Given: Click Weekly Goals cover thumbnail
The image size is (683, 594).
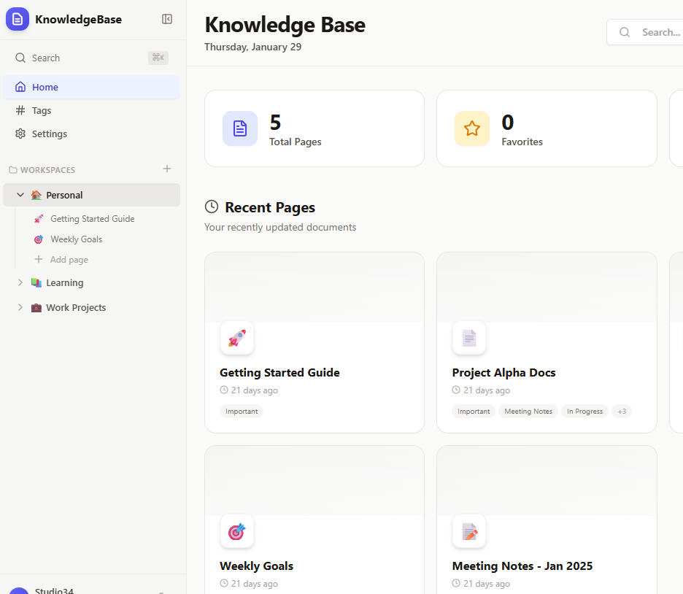Looking at the screenshot, I should [x=315, y=481].
